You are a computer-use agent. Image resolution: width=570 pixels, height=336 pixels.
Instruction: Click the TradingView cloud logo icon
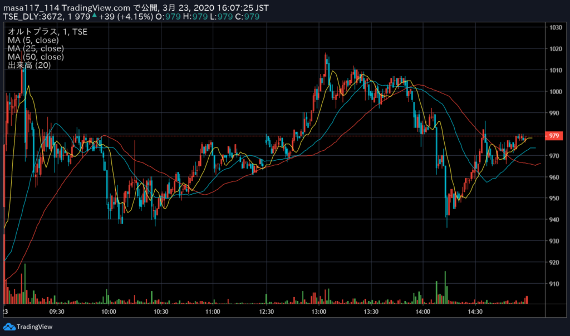[9, 327]
